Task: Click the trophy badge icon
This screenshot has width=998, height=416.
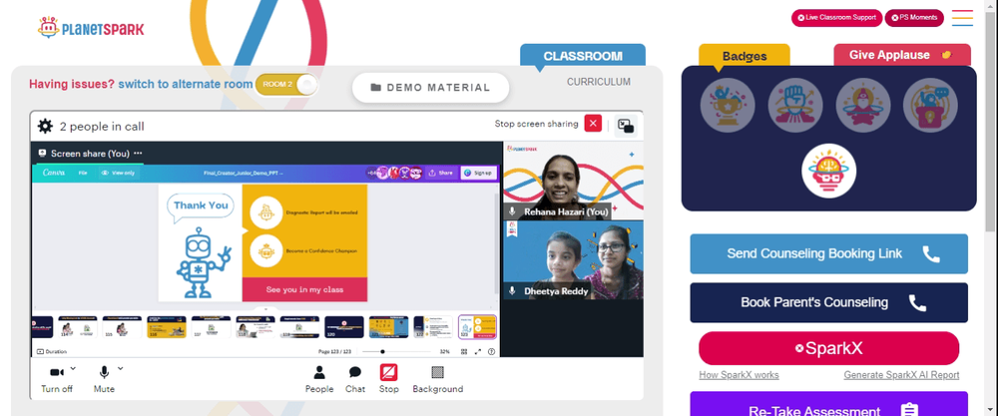Action: 728,105
